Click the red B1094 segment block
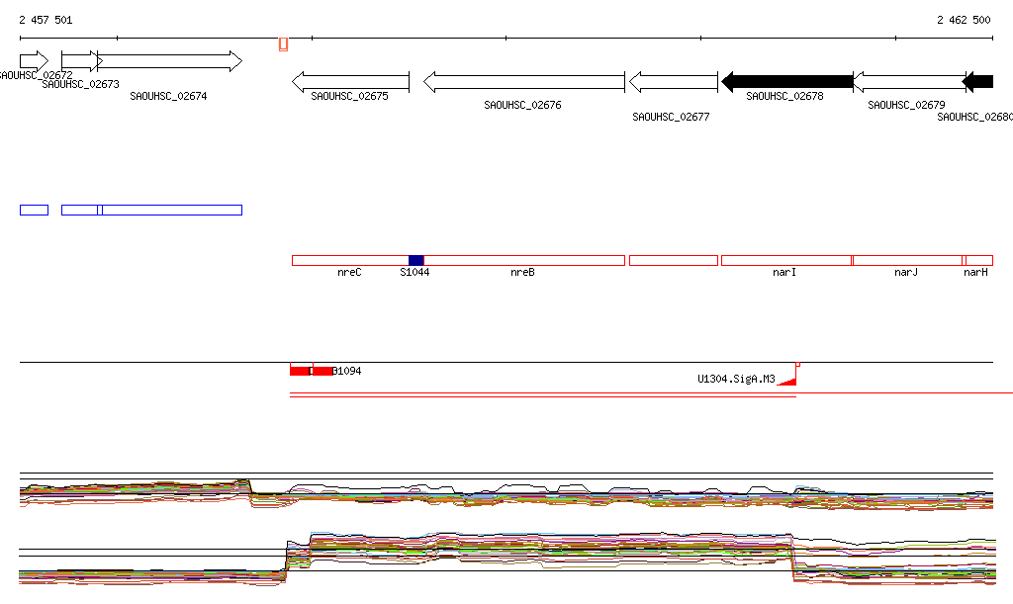1013x604 pixels. pos(322,371)
